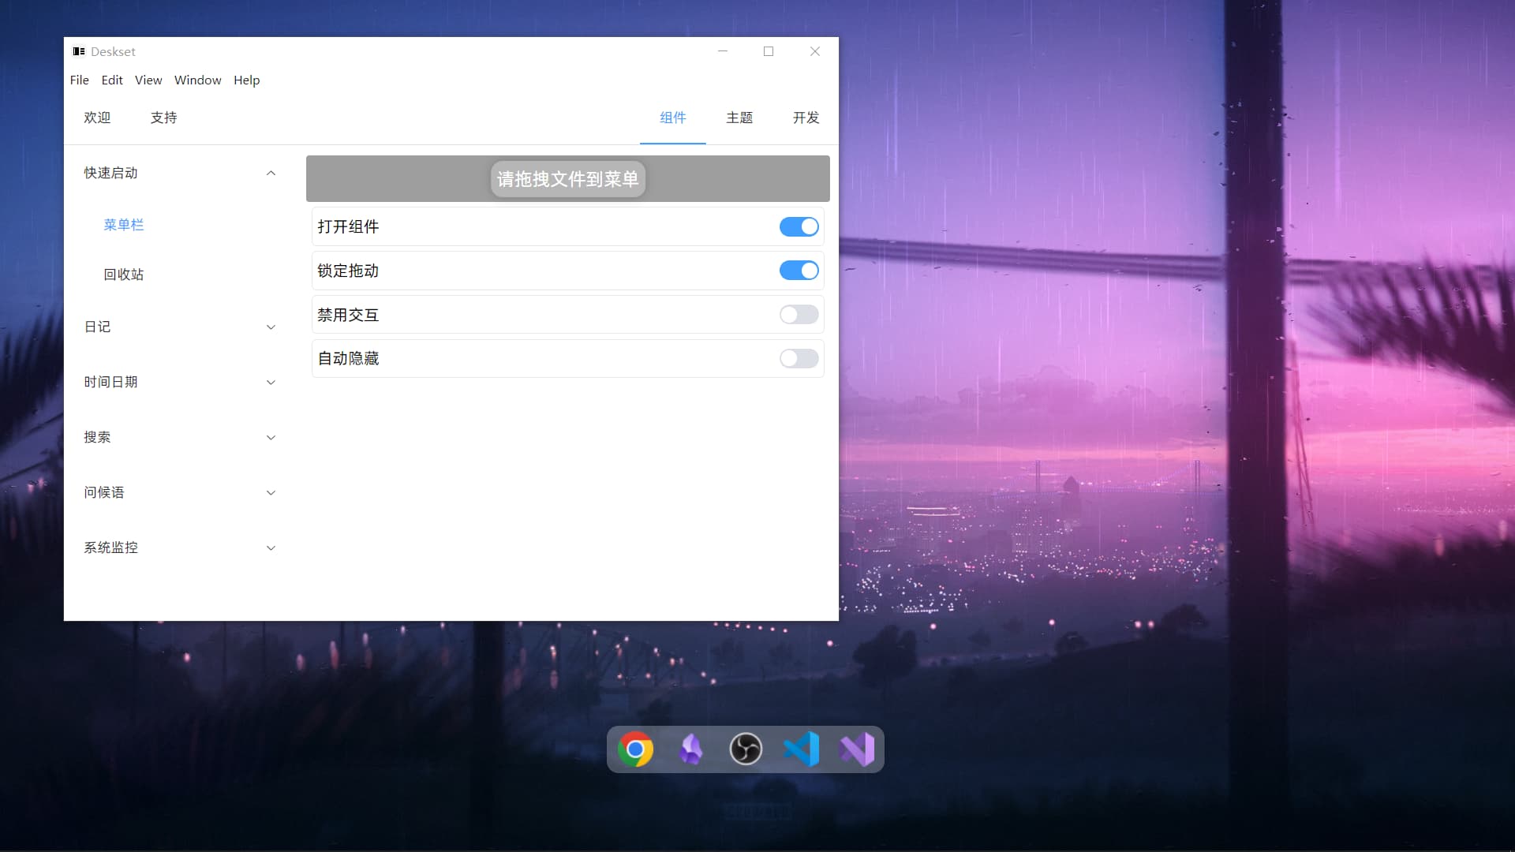
Task: Toggle the 打开组件 switch
Action: (x=799, y=227)
